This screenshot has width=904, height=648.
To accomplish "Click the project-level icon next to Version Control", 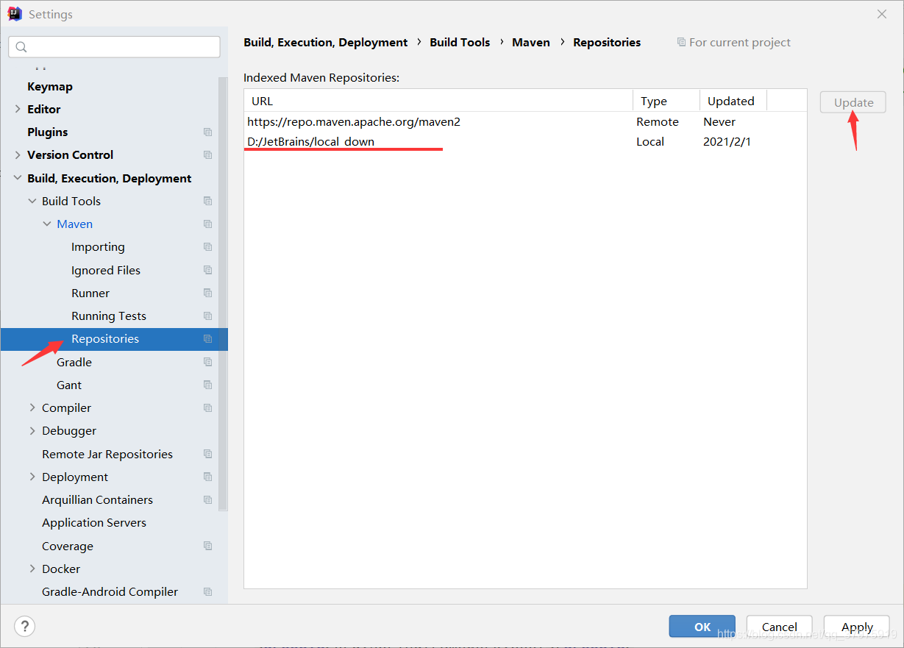I will point(207,155).
